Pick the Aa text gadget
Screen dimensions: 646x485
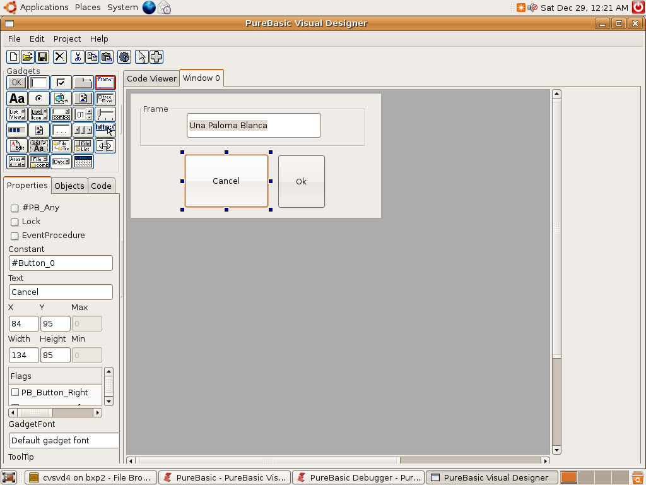point(17,99)
